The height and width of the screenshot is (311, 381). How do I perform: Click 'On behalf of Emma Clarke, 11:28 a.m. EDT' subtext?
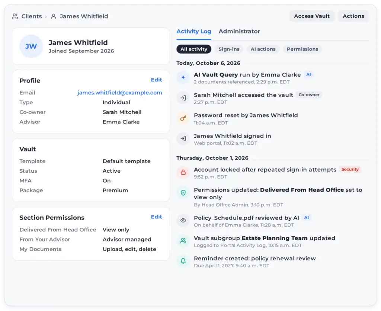[244, 225]
